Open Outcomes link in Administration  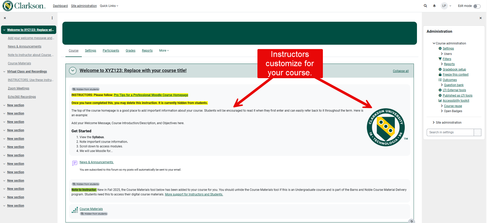tap(450, 80)
